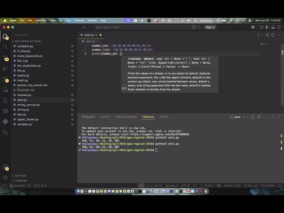Screen dimensions: 284x213
Task: Open compare.py in the explorer
Action: point(44,46)
